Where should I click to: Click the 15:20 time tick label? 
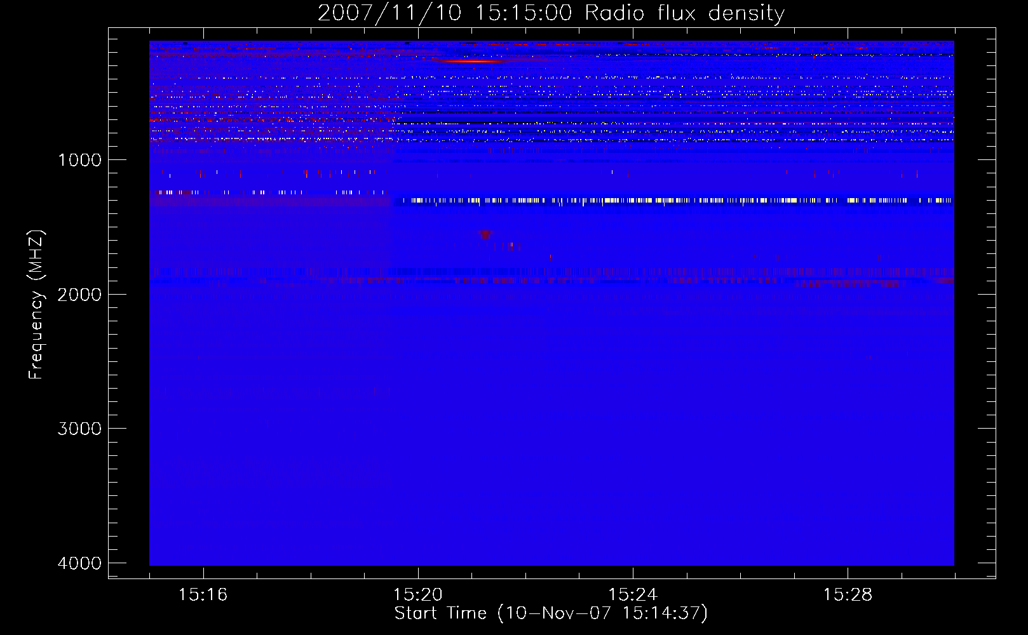418,595
